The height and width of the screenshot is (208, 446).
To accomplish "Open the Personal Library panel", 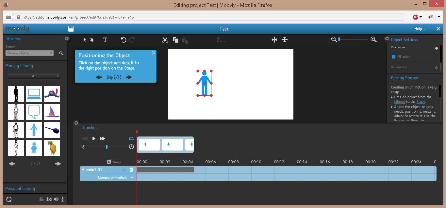I will [20, 188].
